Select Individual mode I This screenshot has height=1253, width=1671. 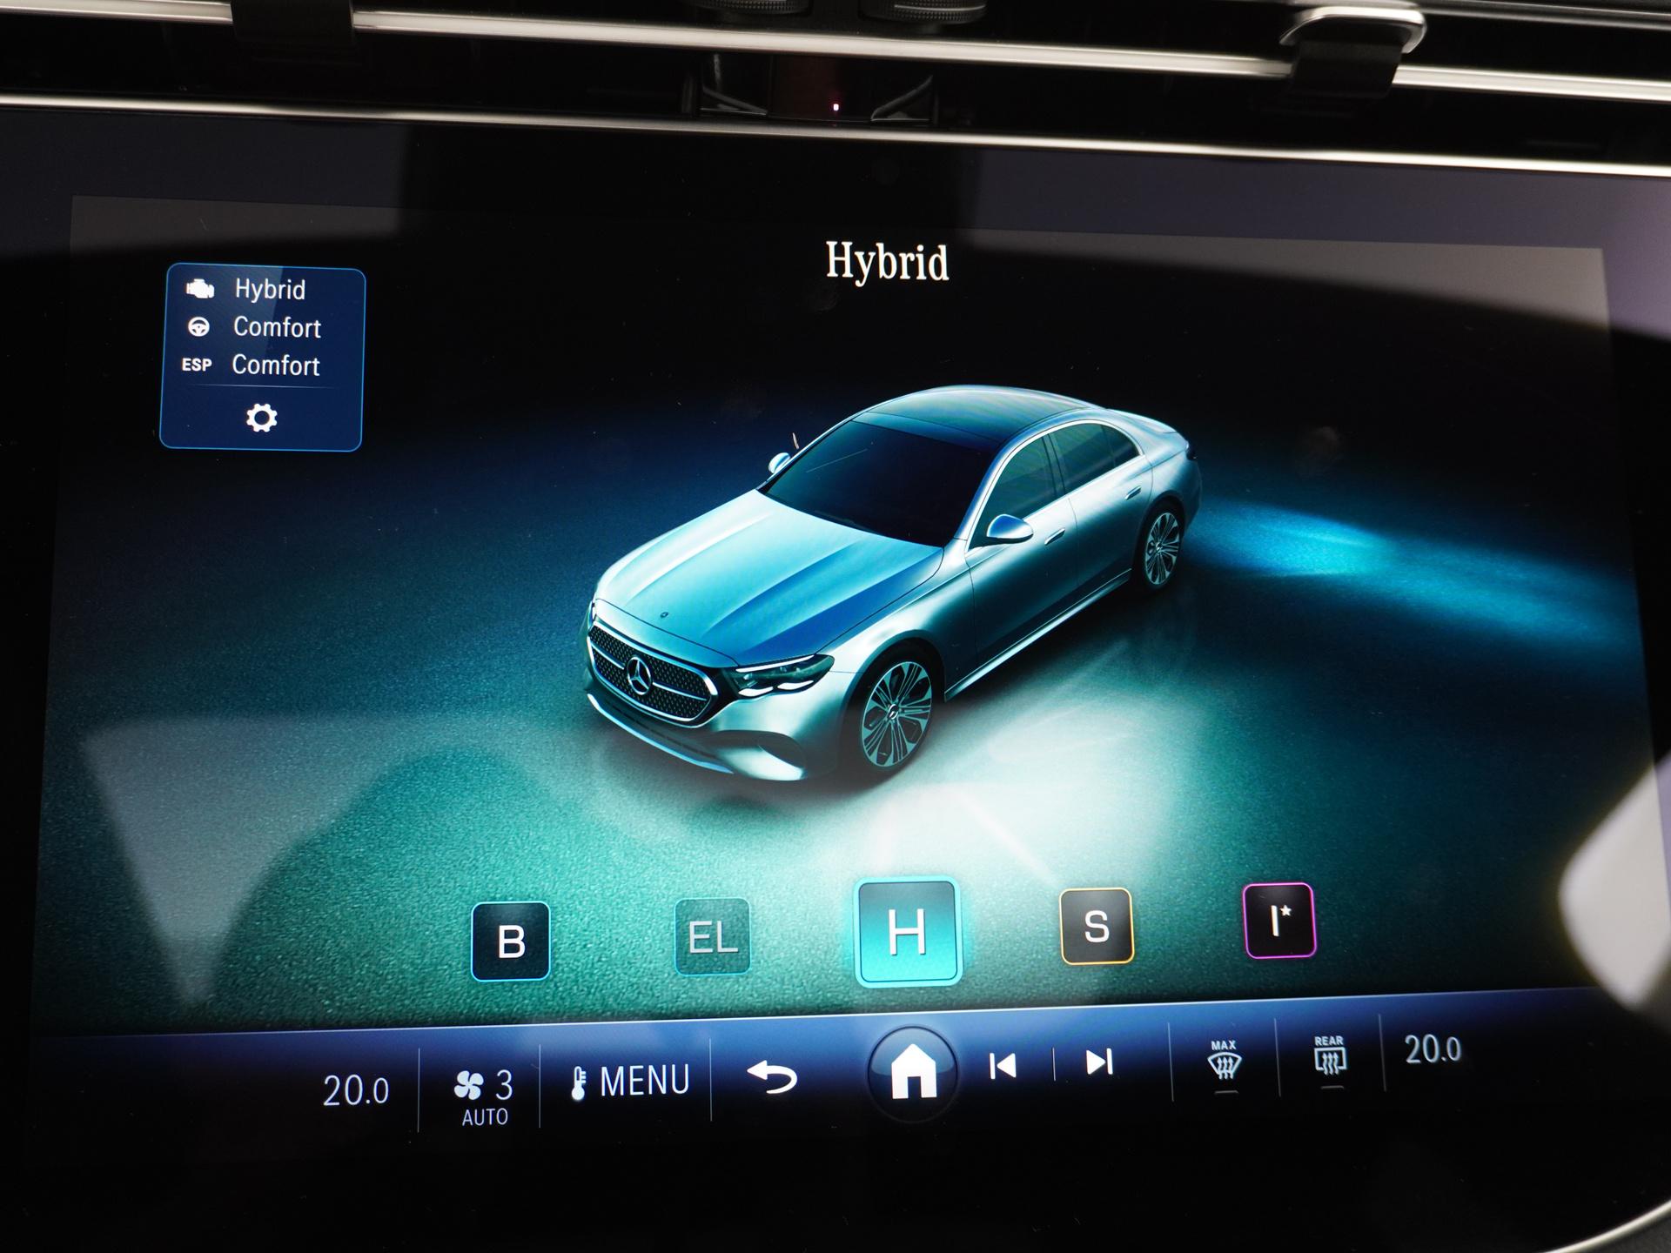point(1278,921)
